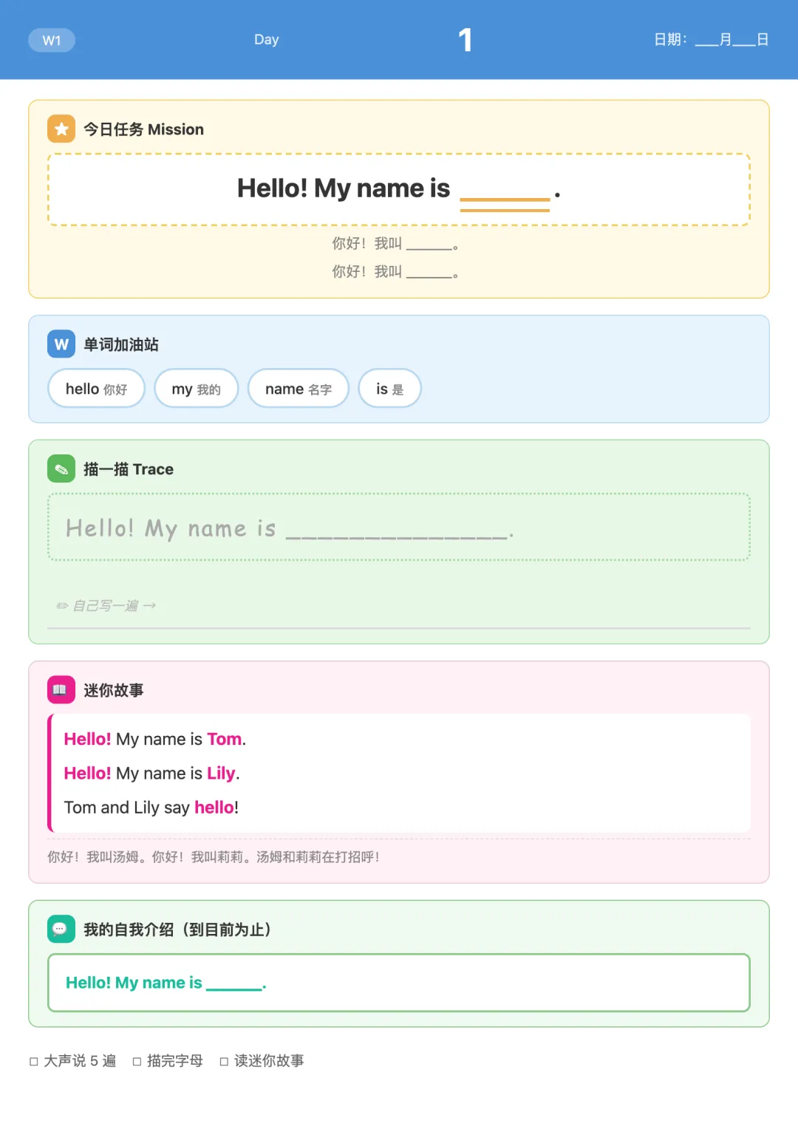
Task: Select the name 名字 word chip
Action: click(x=299, y=389)
